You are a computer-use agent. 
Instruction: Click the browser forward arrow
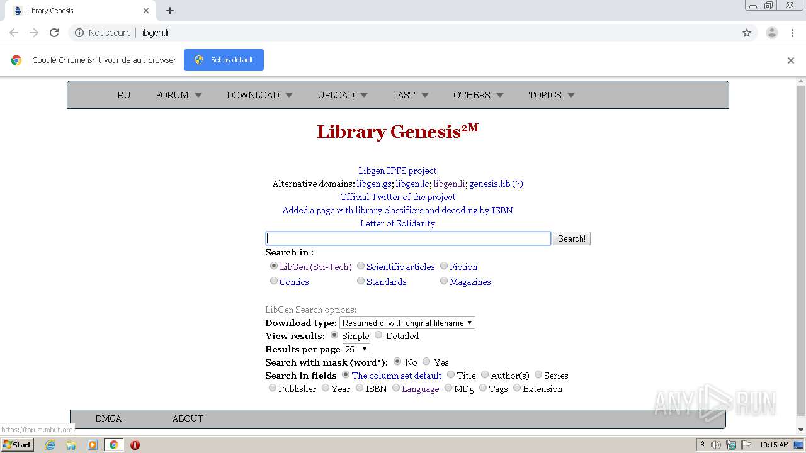(34, 33)
